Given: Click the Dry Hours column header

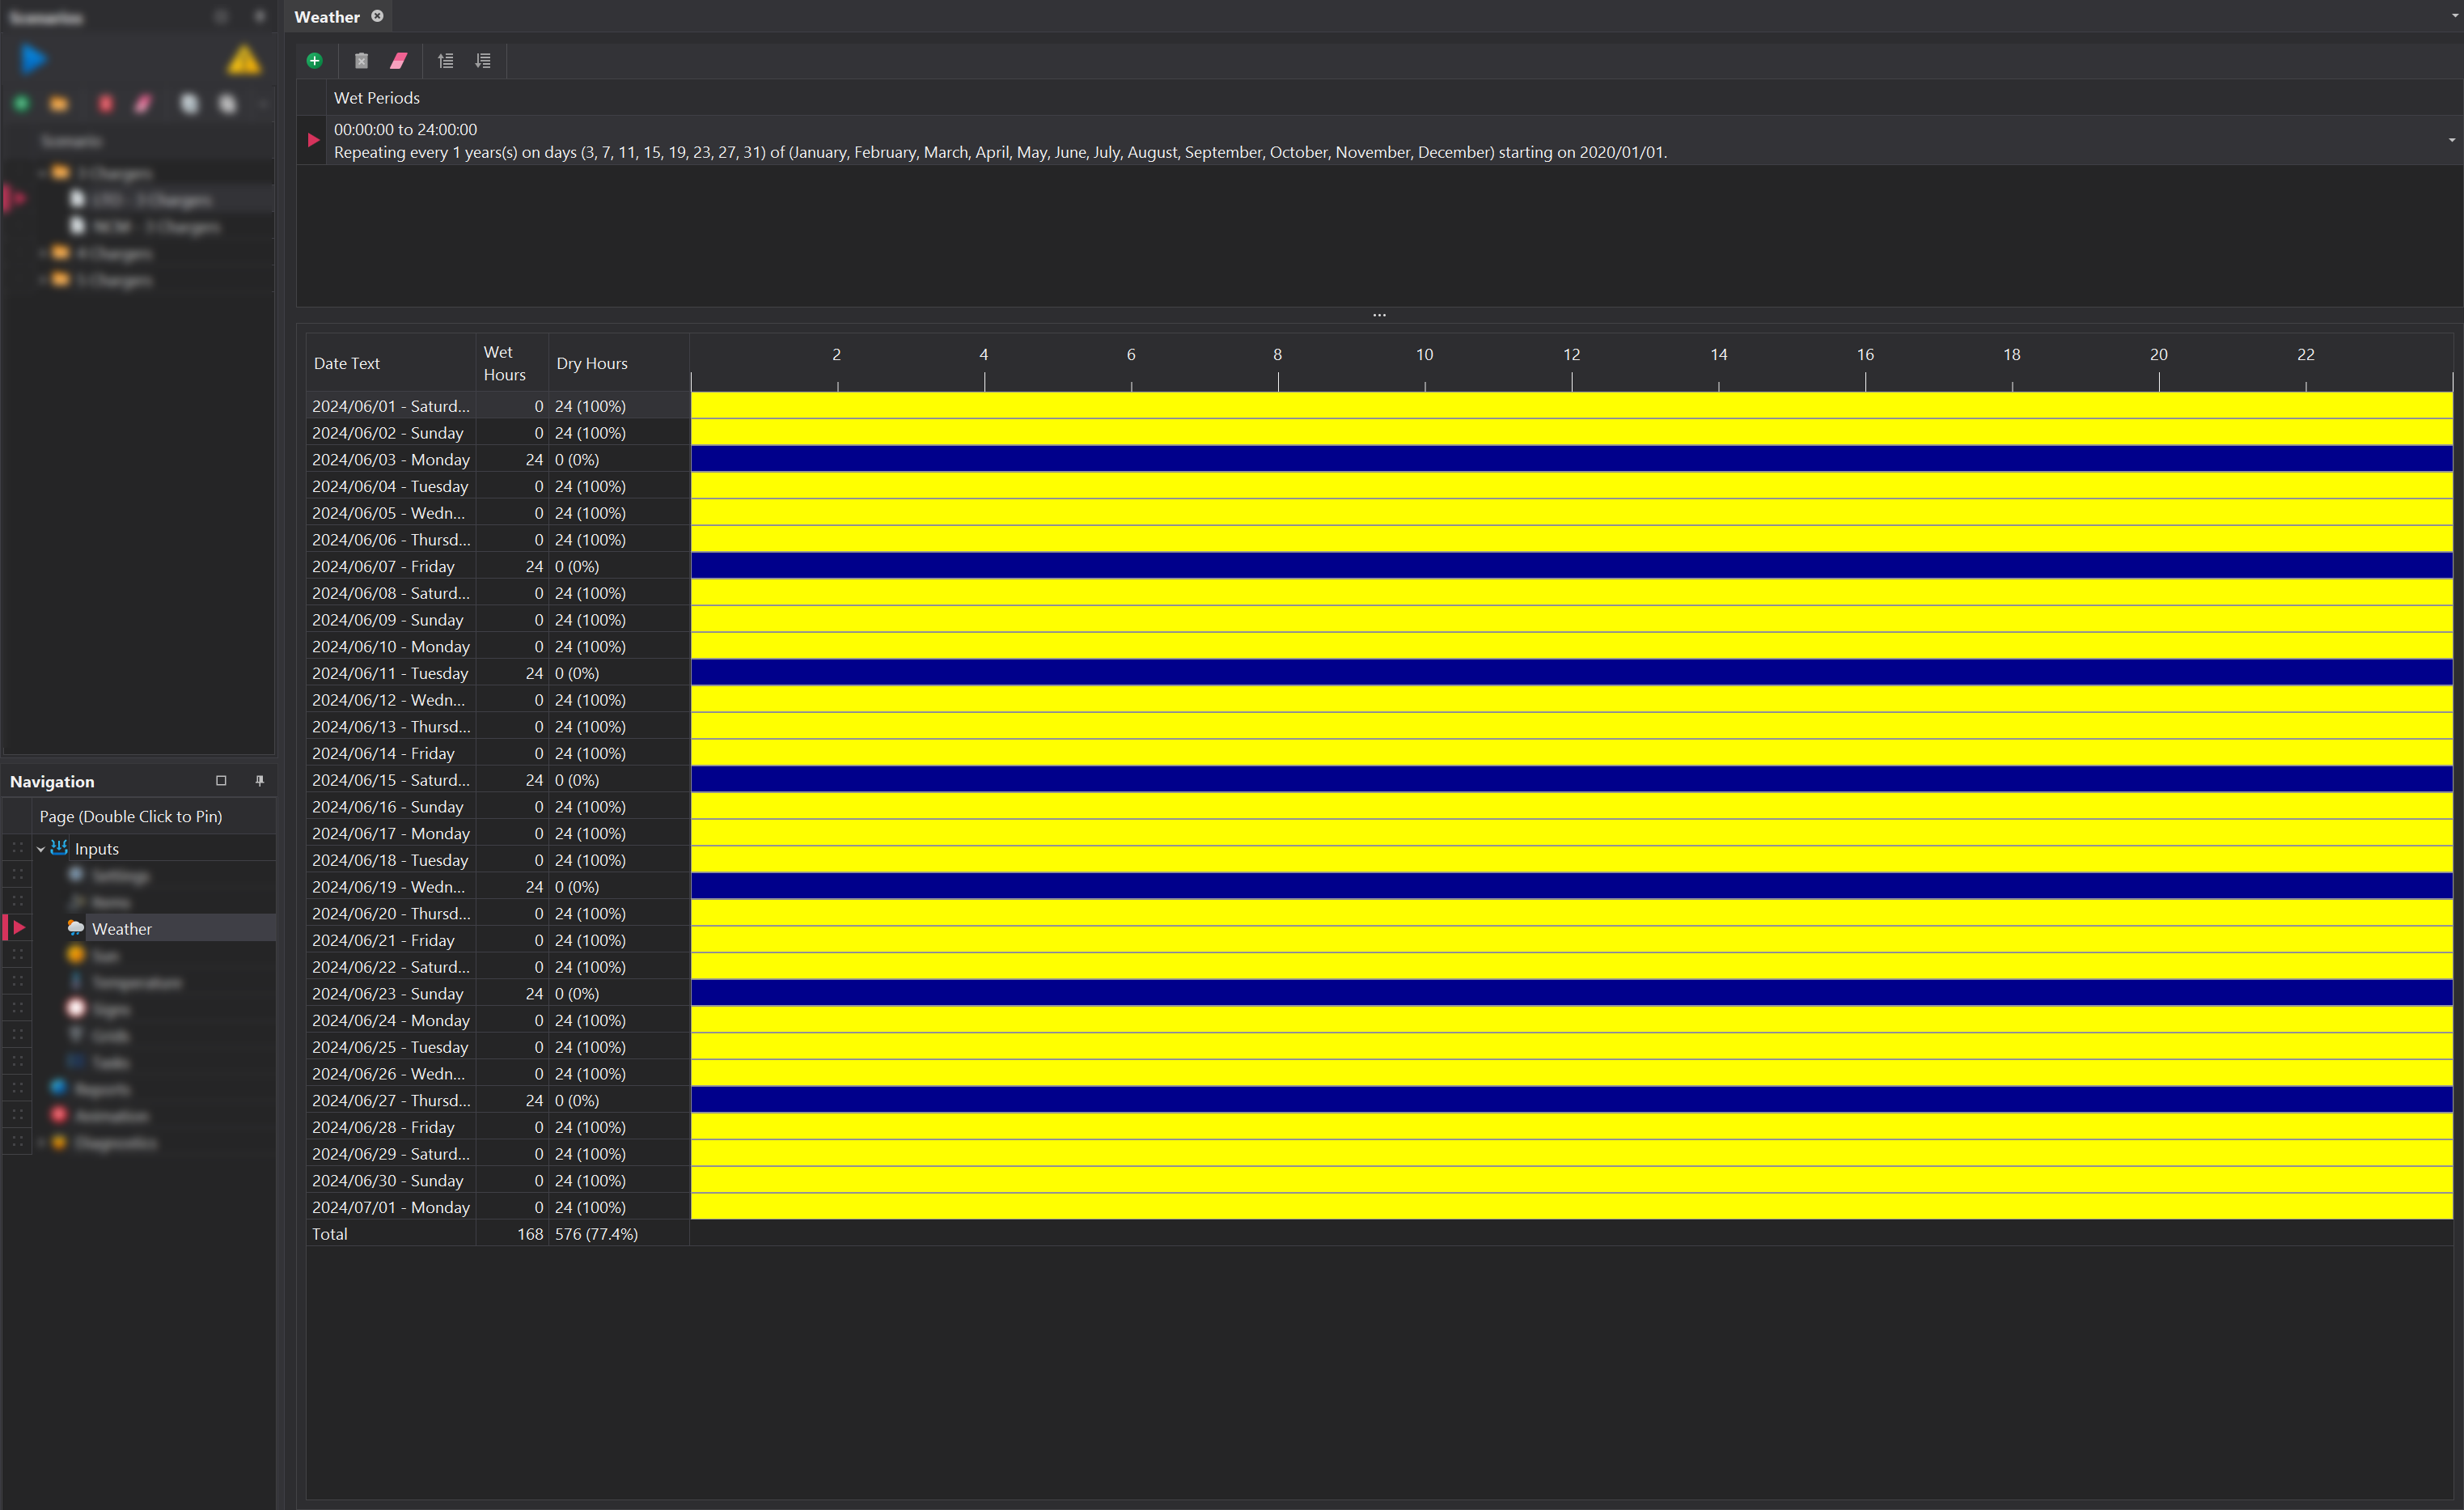Looking at the screenshot, I should click(591, 363).
